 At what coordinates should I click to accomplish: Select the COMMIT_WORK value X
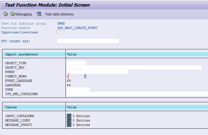(x=68, y=76)
